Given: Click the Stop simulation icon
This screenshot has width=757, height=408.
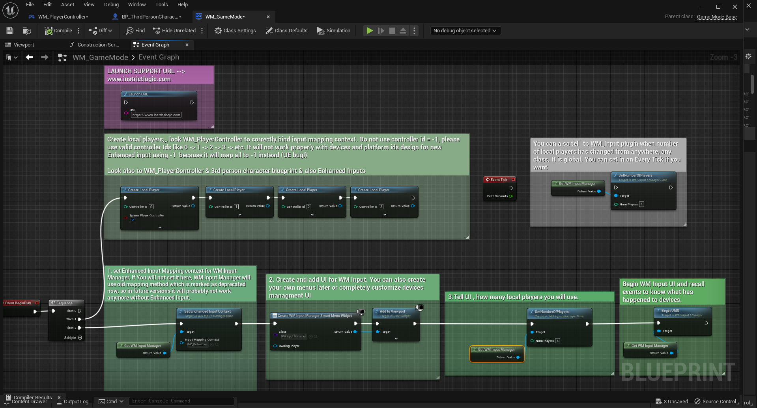Looking at the screenshot, I should pyautogui.click(x=392, y=31).
